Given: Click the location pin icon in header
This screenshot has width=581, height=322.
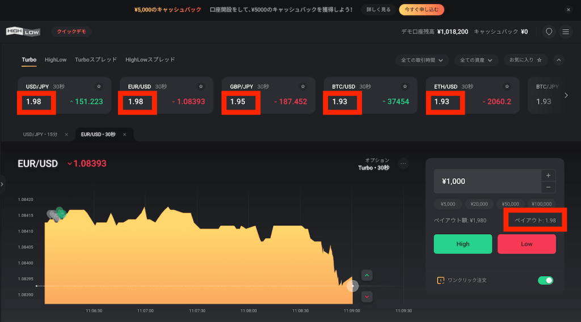Looking at the screenshot, I should pyautogui.click(x=549, y=32).
